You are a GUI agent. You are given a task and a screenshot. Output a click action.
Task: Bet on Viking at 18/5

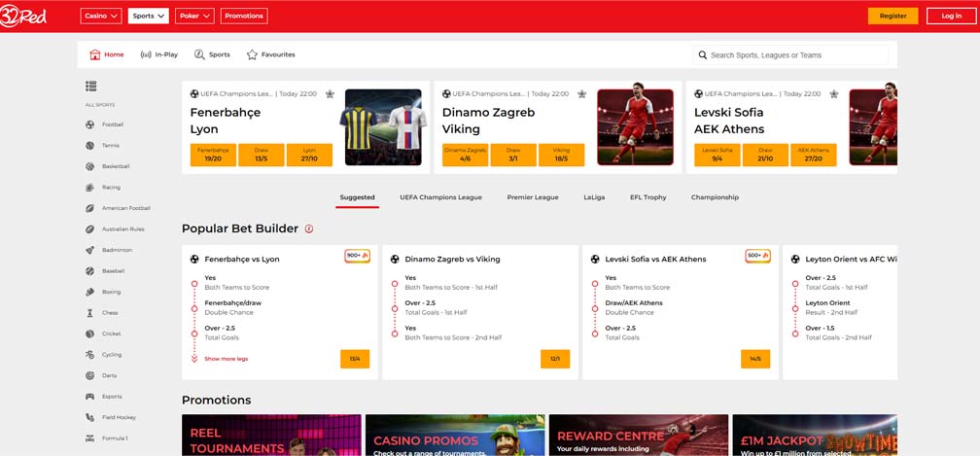click(561, 155)
